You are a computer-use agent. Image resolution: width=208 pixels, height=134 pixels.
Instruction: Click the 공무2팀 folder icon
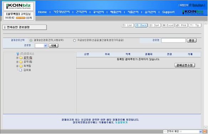pyautogui.click(x=21, y=62)
